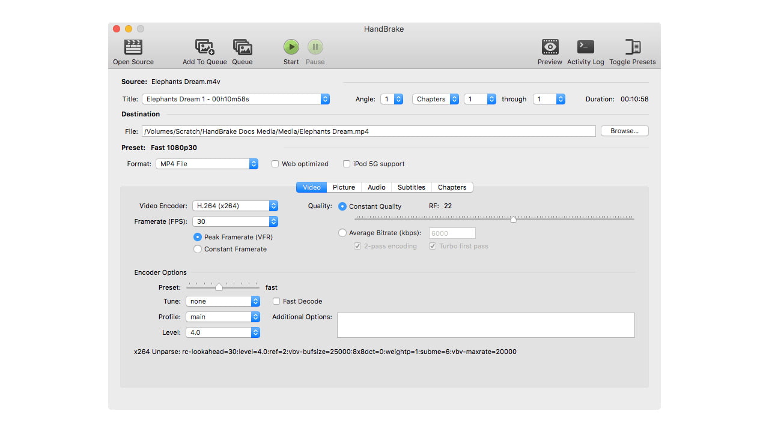This screenshot has width=769, height=432.
Task: Click the Toggle Presets icon
Action: (632, 47)
